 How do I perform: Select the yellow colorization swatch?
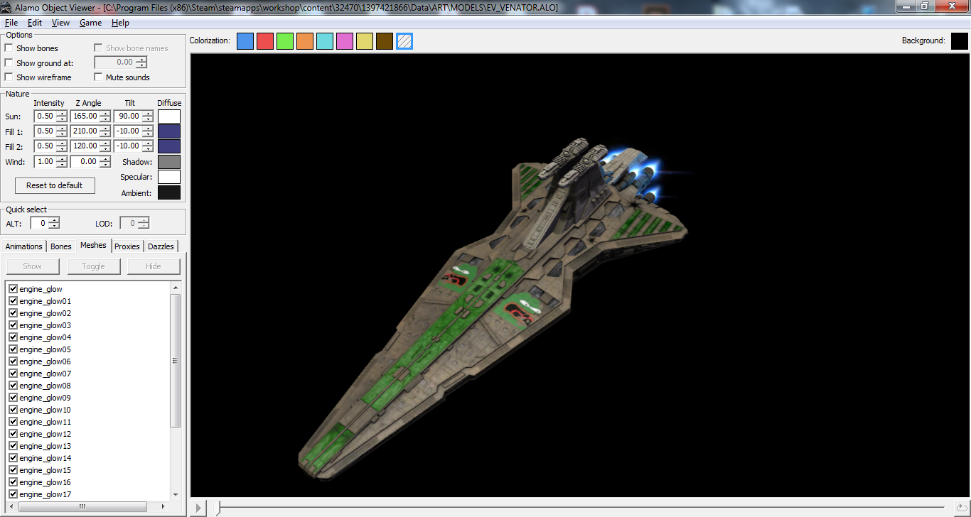364,41
